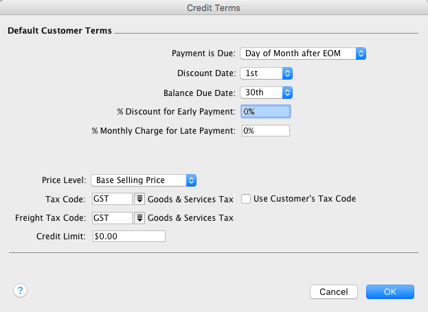Select the Tax Code GST text field

click(x=111, y=199)
